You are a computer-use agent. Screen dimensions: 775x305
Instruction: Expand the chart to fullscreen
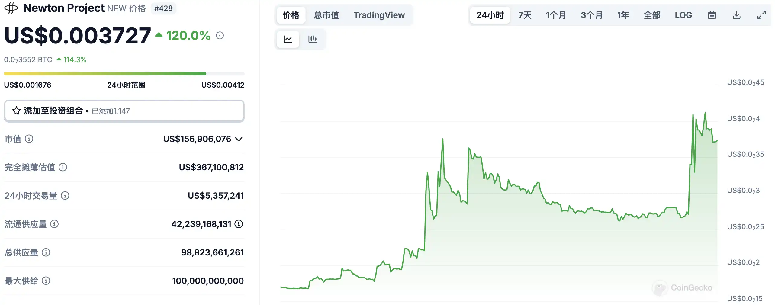761,15
